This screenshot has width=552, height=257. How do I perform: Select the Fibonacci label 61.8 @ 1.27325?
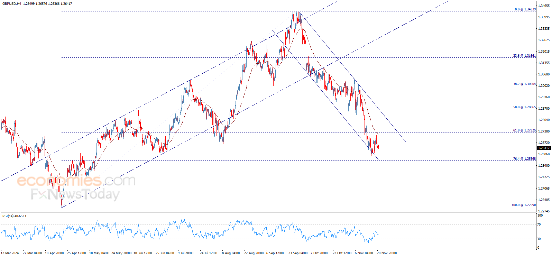(x=524, y=130)
